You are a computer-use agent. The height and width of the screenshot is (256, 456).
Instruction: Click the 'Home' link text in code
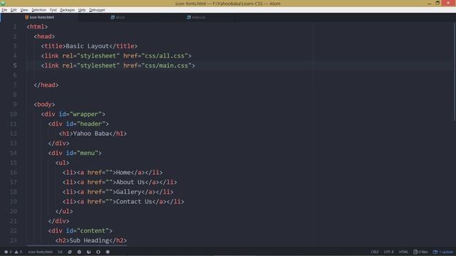123,172
